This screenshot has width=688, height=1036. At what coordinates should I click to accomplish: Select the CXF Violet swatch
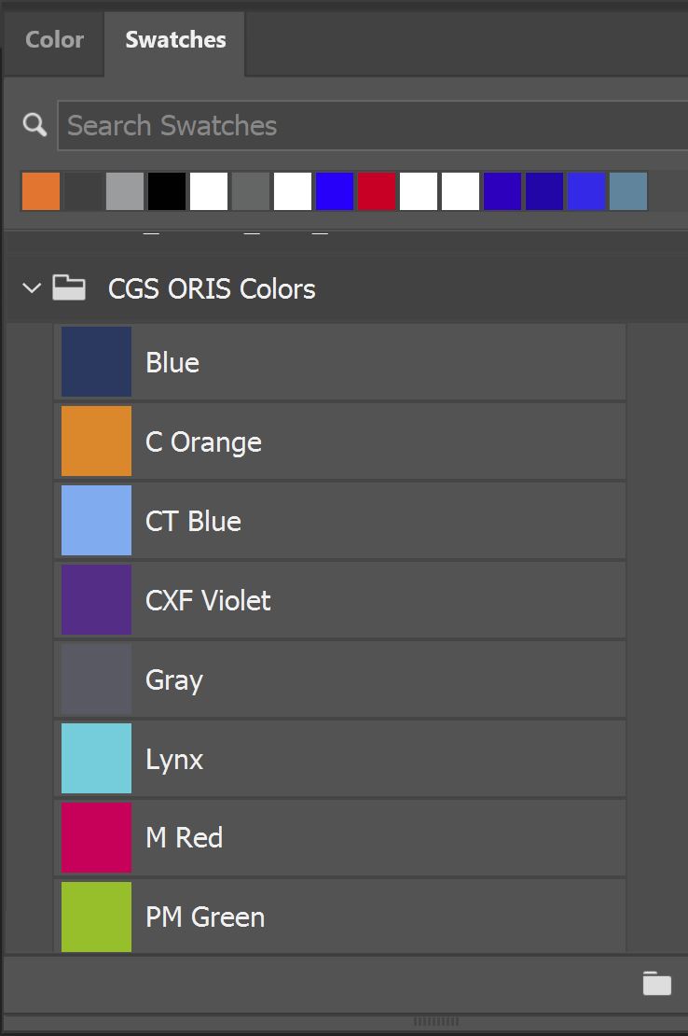[x=95, y=599]
